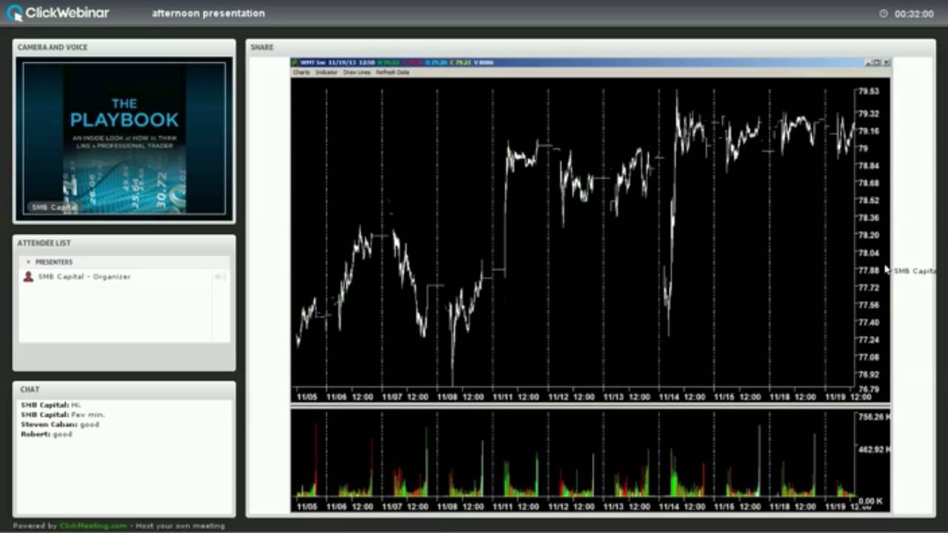
Task: Click the 11/14 date label on price chart
Action: (669, 397)
